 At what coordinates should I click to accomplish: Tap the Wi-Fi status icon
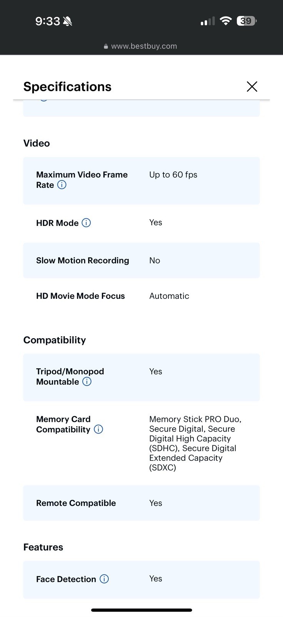click(x=226, y=21)
